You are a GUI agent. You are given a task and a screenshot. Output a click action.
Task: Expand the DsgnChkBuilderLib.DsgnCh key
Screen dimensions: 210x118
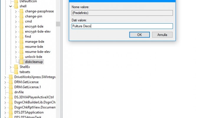[5, 103]
